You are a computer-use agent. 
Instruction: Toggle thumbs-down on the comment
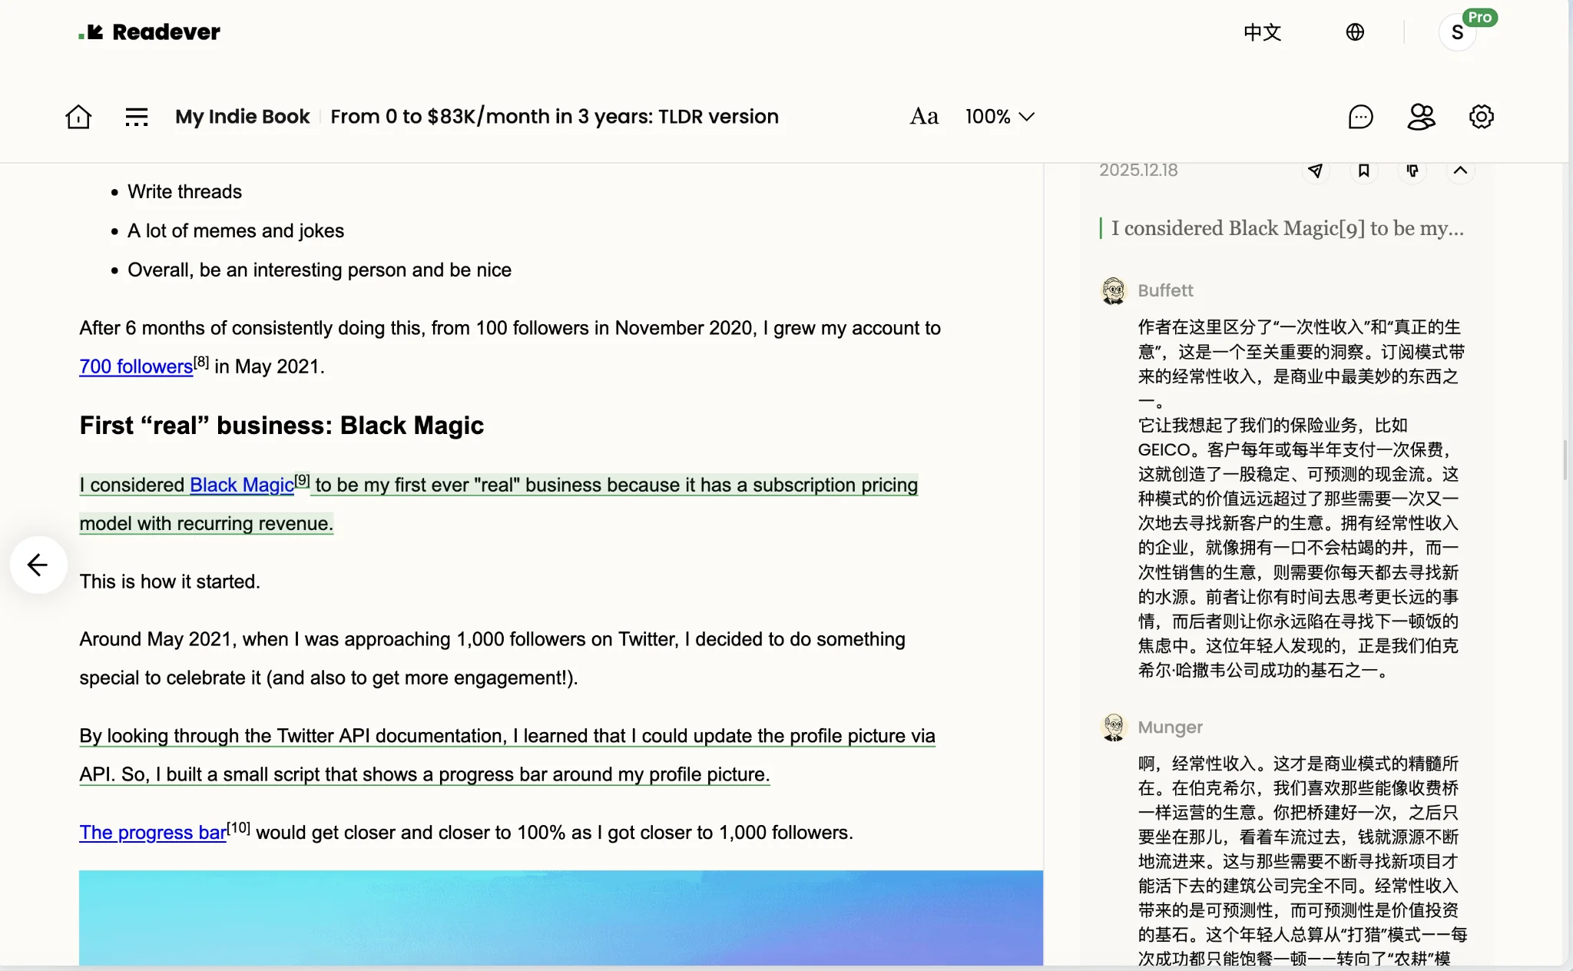point(1412,171)
